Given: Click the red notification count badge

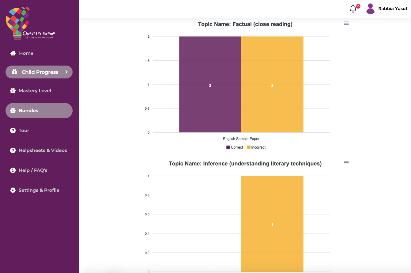Looking at the screenshot, I should pyautogui.click(x=358, y=6).
